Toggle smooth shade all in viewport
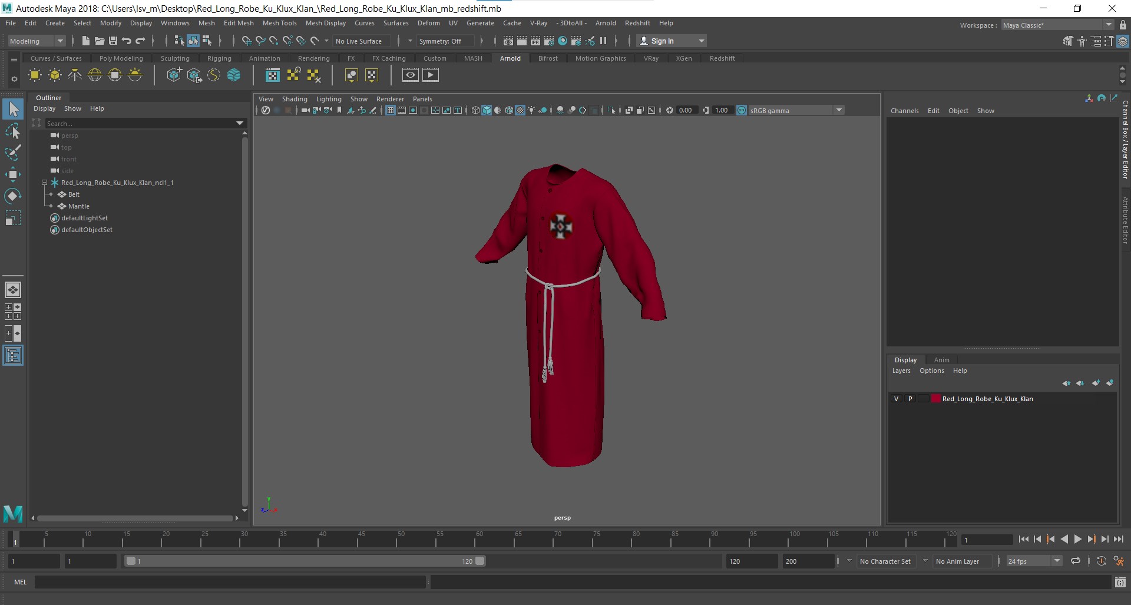The height and width of the screenshot is (605, 1131). (487, 110)
